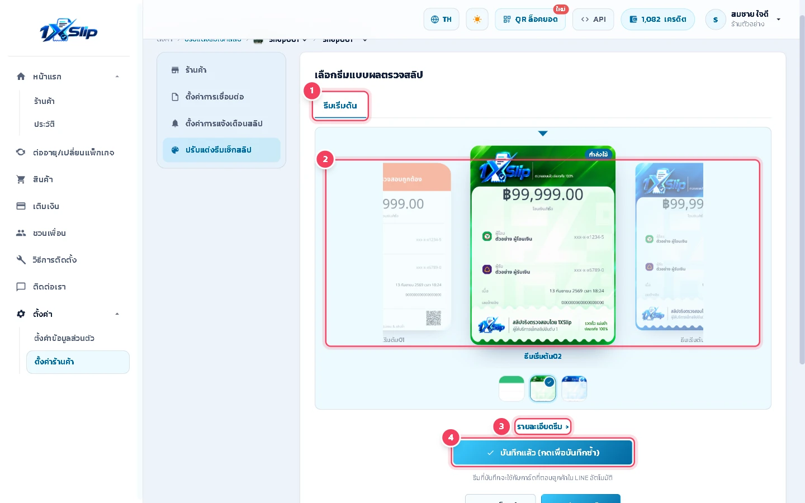Open the QR ล็อคยอด button
The width and height of the screenshot is (805, 503).
click(530, 20)
